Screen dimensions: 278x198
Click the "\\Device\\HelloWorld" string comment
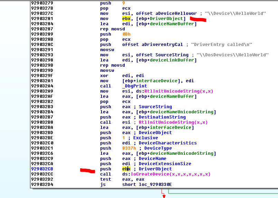[235, 13]
